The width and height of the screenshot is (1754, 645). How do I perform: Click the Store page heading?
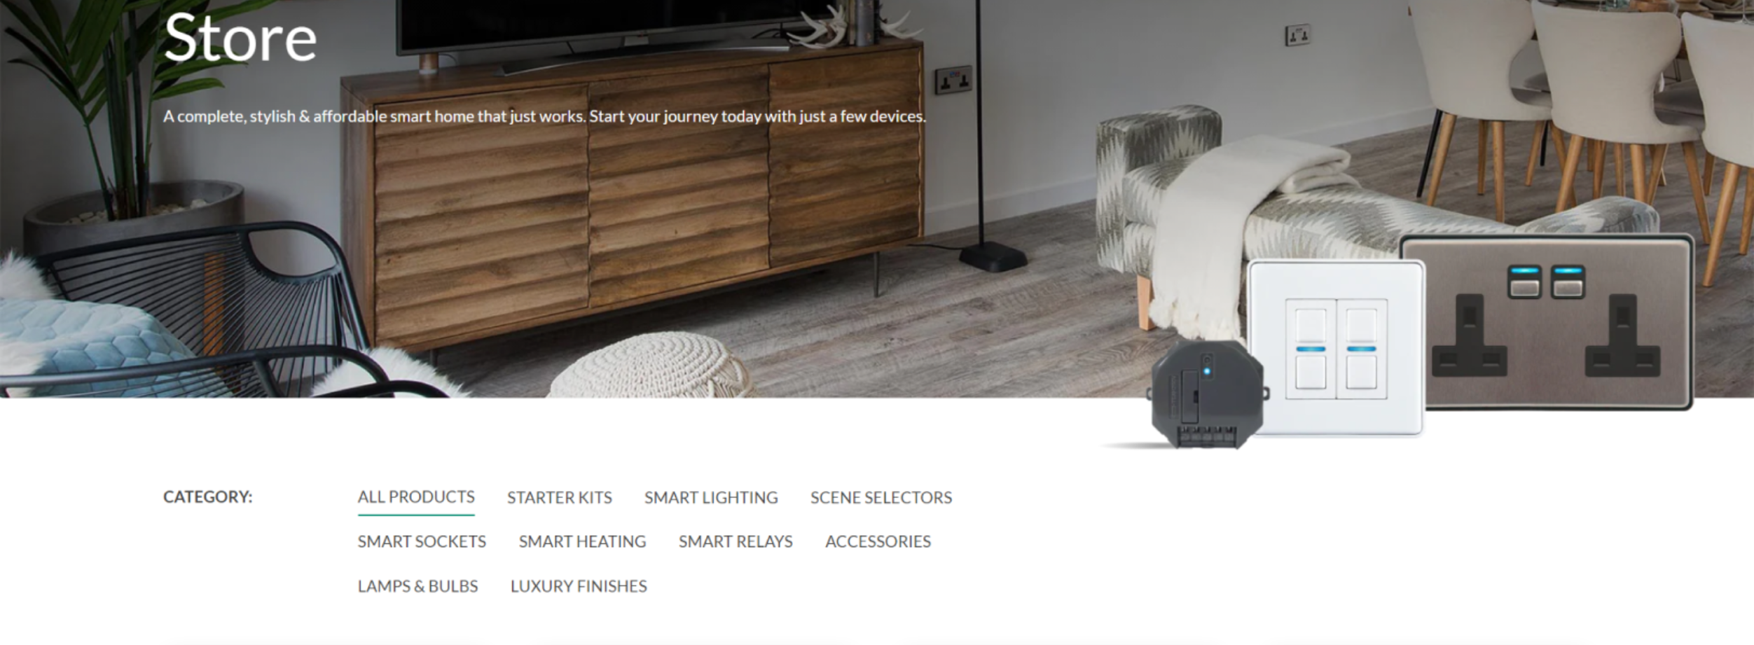tap(240, 38)
